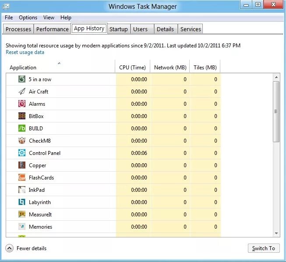Click the Labyrinth CPU time value
This screenshot has width=286, height=262.
click(x=139, y=202)
